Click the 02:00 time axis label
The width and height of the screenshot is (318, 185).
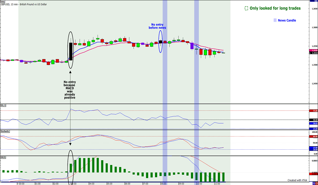click(56, 184)
